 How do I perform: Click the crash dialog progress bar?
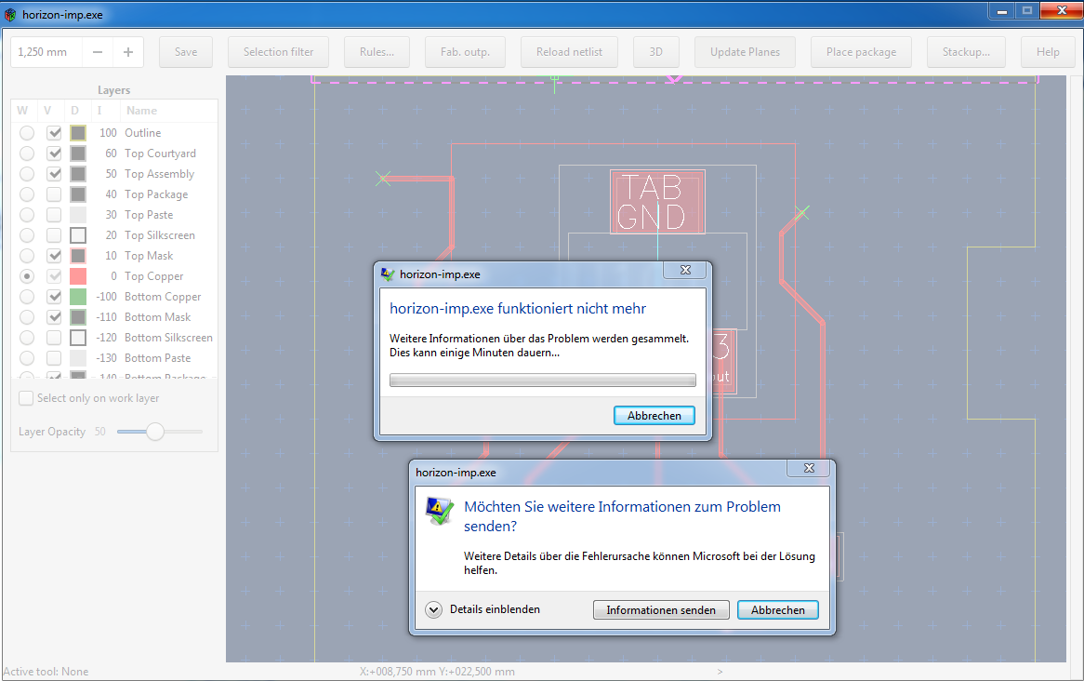click(543, 380)
